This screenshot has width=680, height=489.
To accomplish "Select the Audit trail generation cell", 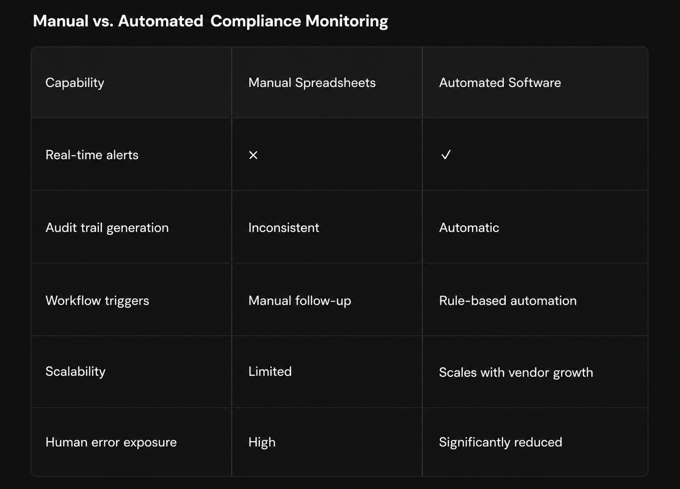I will tap(107, 228).
